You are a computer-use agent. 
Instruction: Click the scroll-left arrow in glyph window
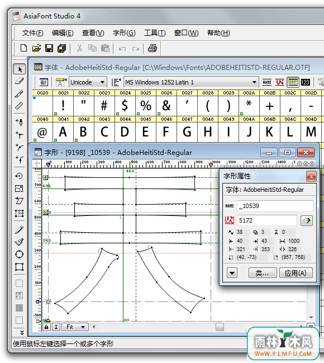tap(94, 327)
